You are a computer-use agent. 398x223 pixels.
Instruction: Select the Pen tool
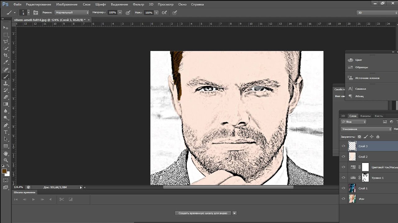tap(6, 125)
